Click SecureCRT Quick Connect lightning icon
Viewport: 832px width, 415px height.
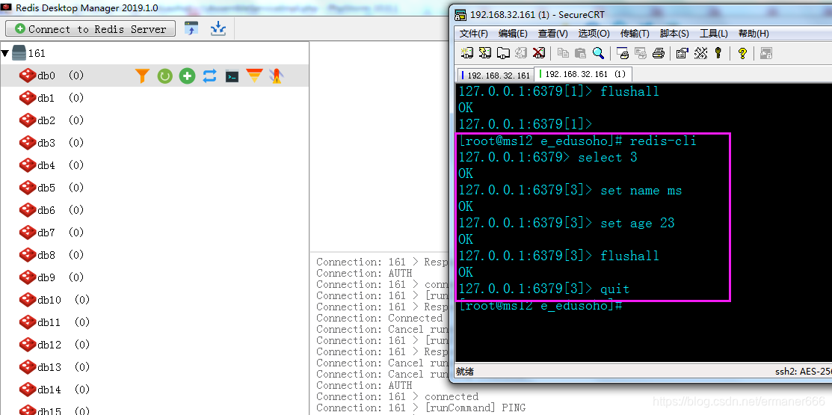click(x=485, y=52)
